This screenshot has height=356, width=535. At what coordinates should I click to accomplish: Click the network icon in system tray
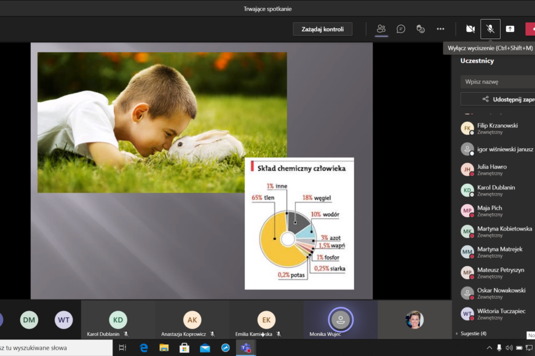[x=529, y=348]
